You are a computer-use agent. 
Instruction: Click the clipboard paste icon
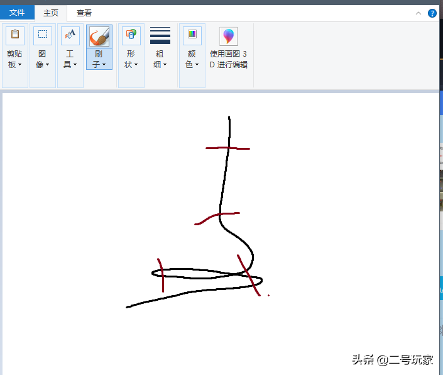pyautogui.click(x=15, y=35)
